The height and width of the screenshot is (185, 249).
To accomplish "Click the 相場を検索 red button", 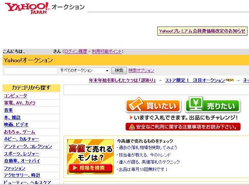I will point(90,168).
